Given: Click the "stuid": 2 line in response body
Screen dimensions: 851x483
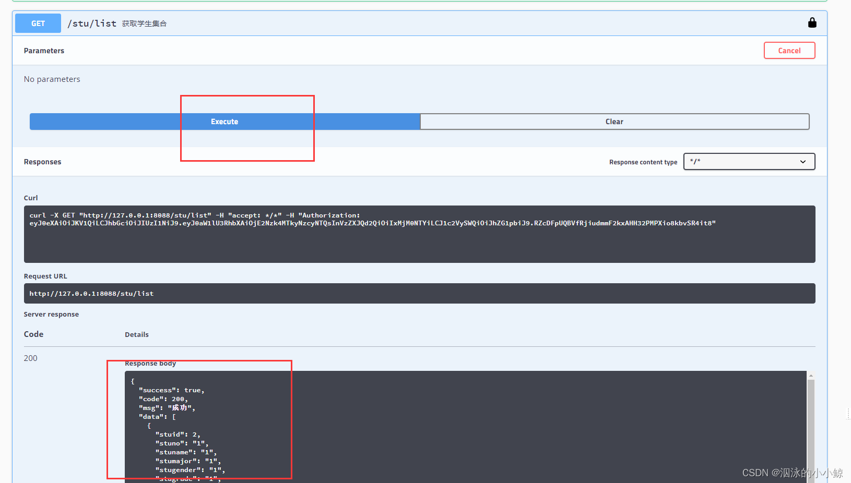Looking at the screenshot, I should point(178,434).
